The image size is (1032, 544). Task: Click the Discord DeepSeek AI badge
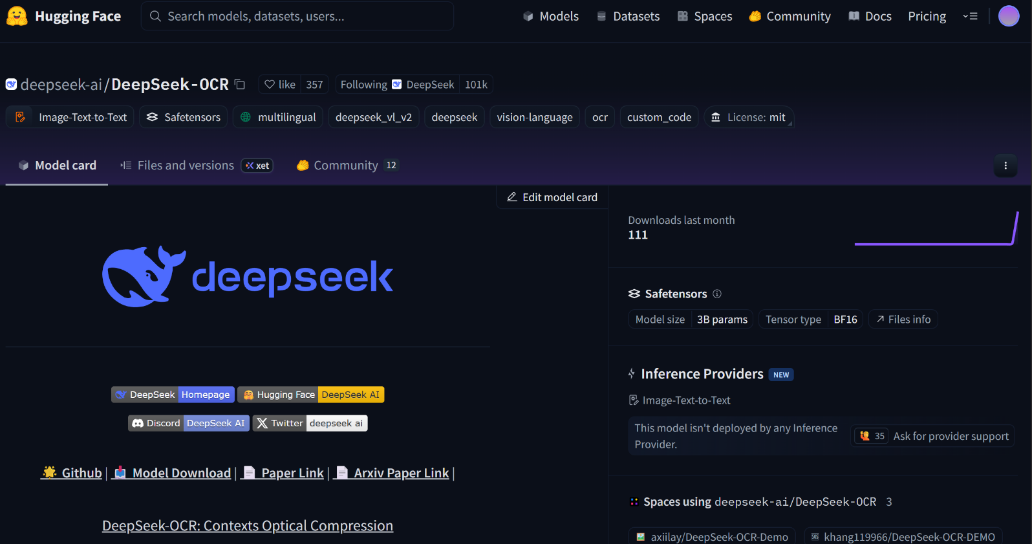pos(188,423)
